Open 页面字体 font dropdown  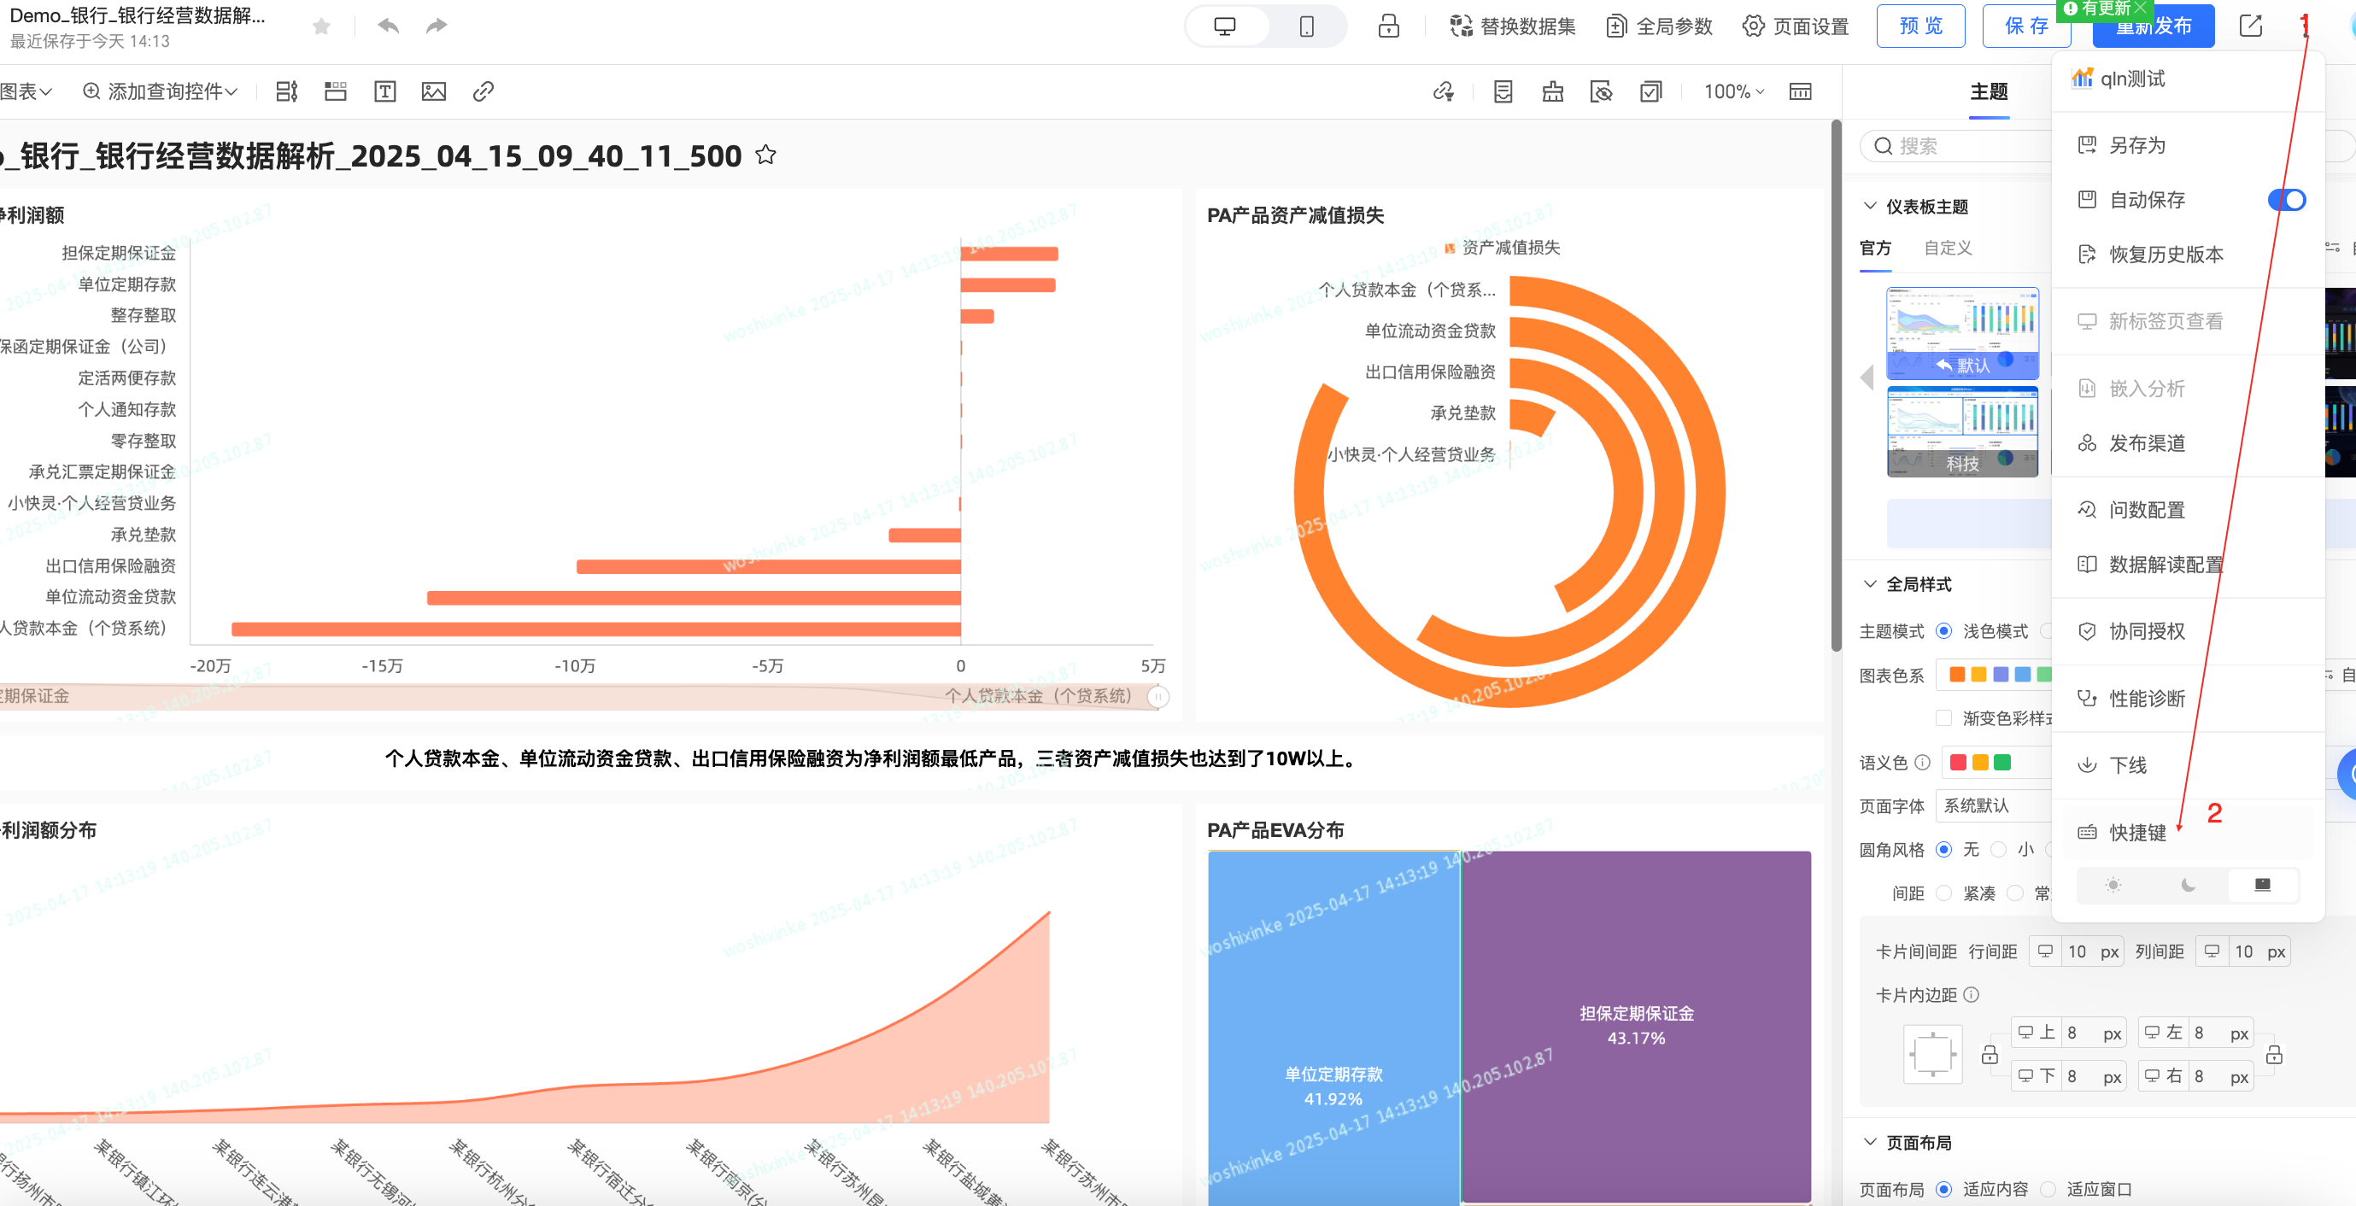pyautogui.click(x=1994, y=805)
